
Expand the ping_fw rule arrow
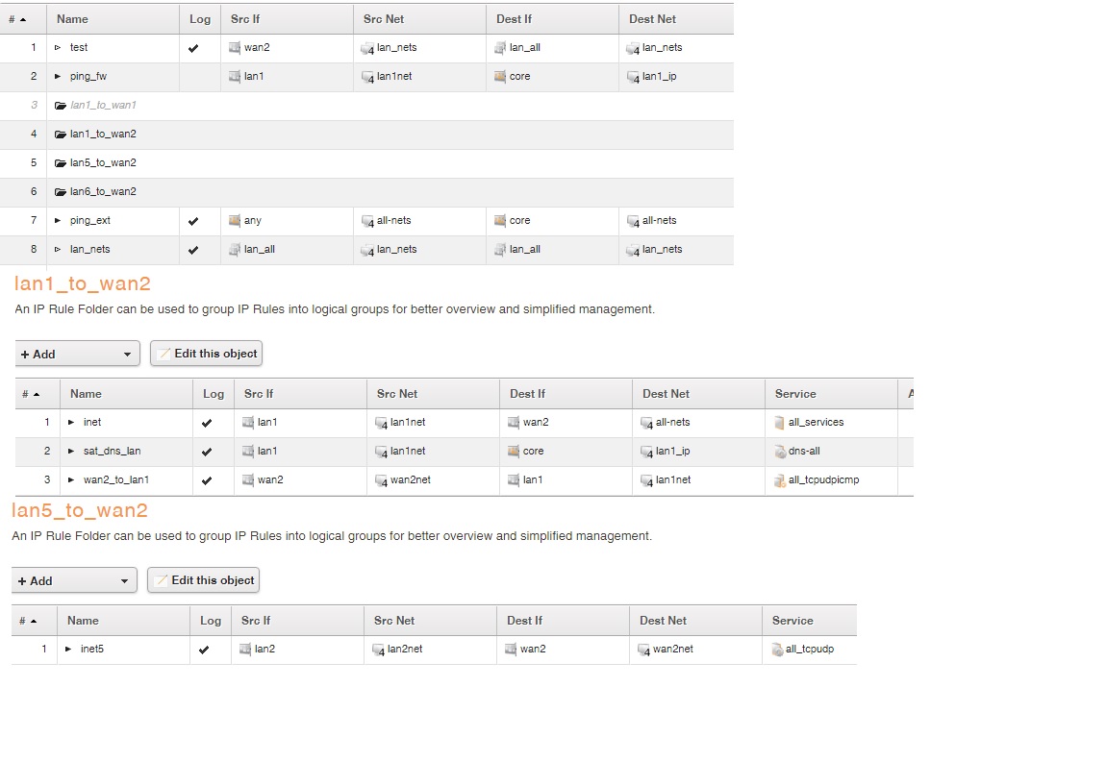pyautogui.click(x=58, y=76)
